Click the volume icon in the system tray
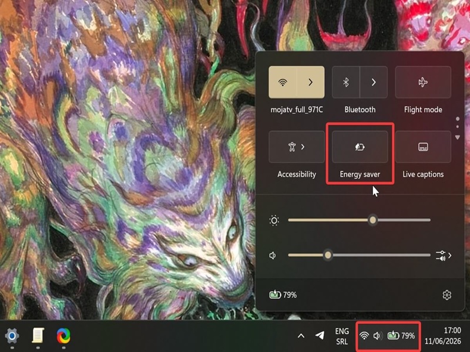The width and height of the screenshot is (470, 352). pos(377,336)
